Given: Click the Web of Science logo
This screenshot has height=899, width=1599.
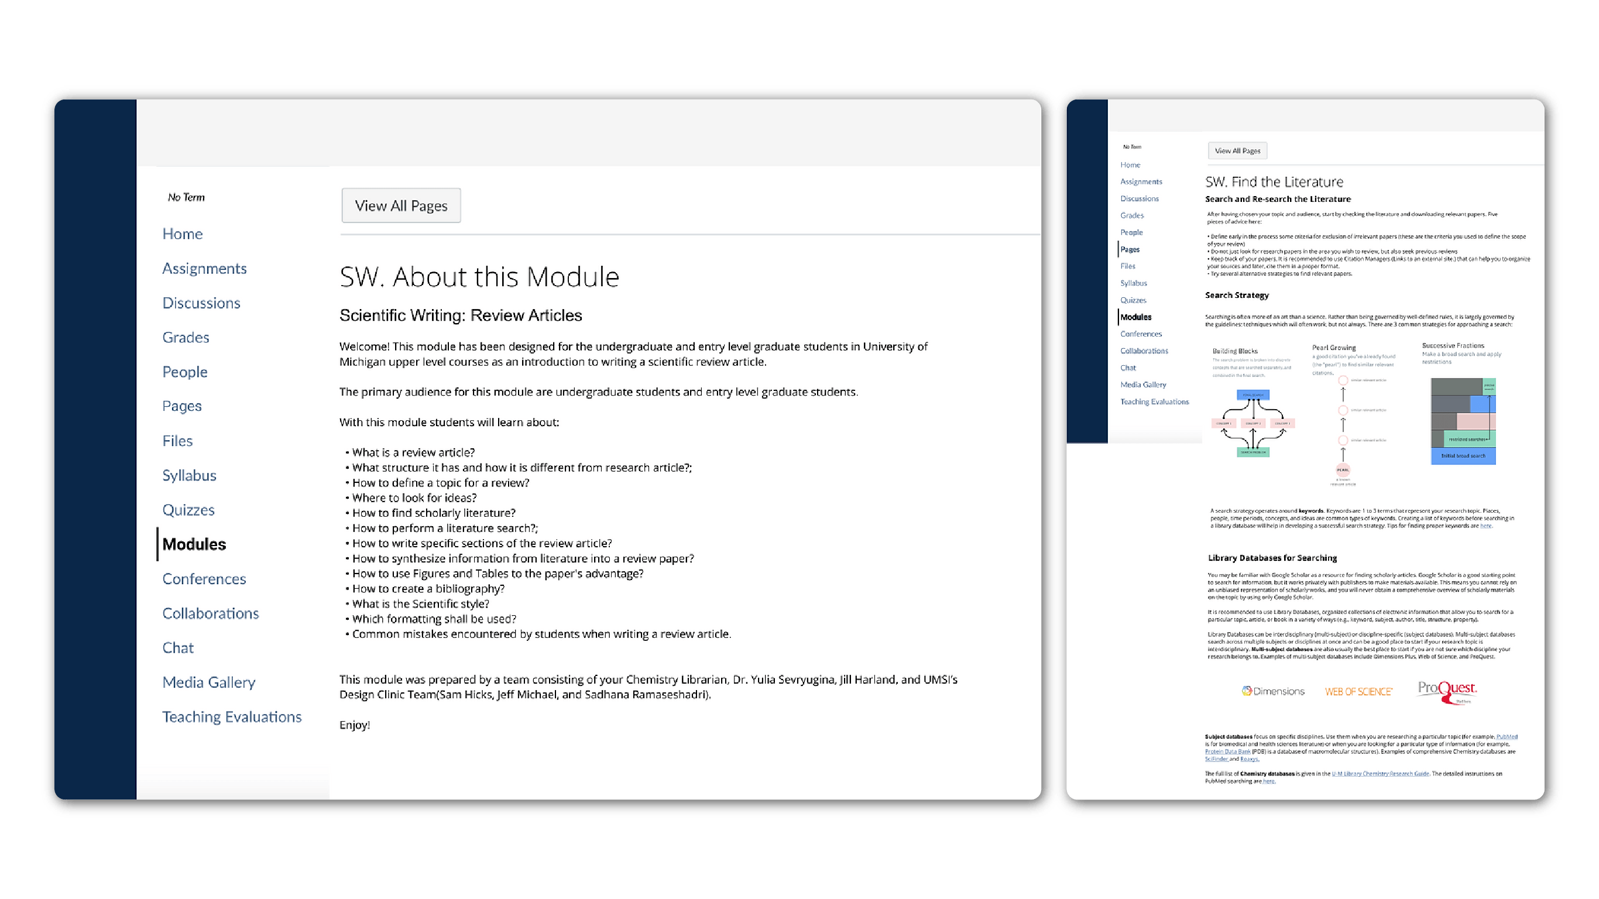Looking at the screenshot, I should pyautogui.click(x=1358, y=692).
